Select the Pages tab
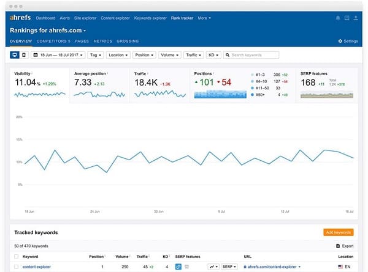 pyautogui.click(x=82, y=41)
